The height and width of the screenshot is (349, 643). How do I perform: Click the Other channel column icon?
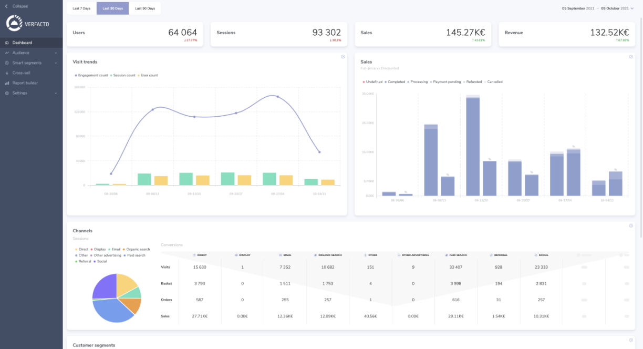365,255
